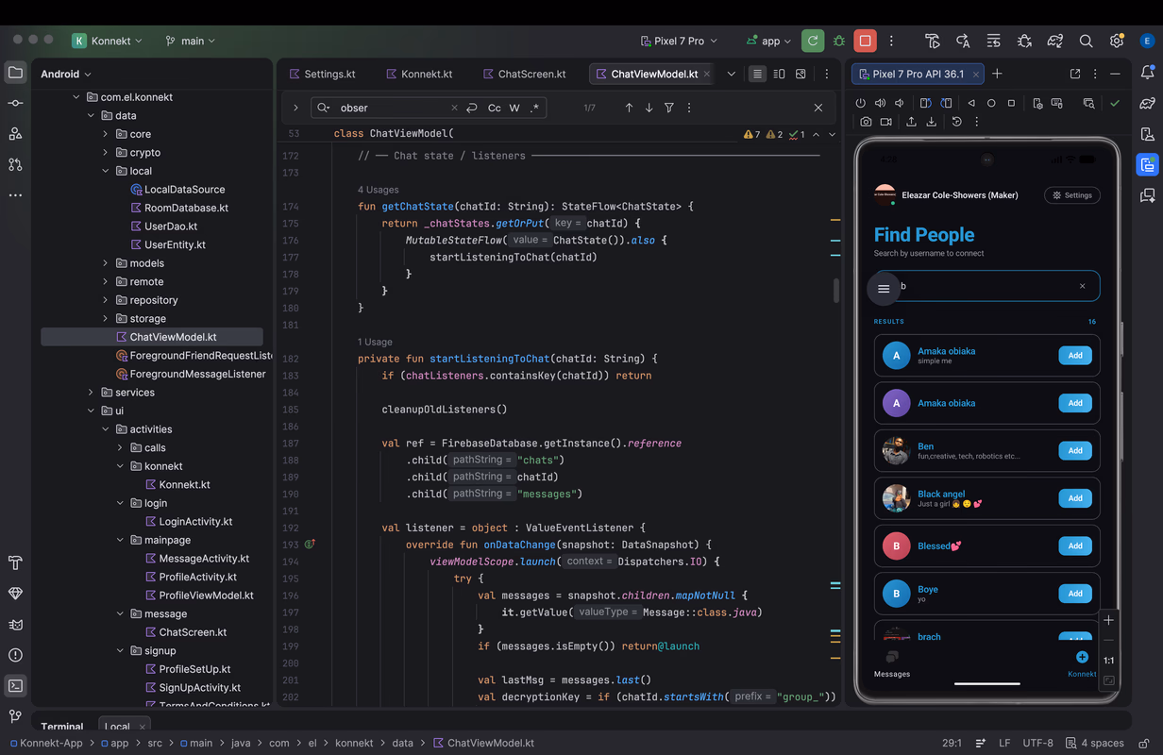The width and height of the screenshot is (1163, 755).
Task: Open IDE settings gear icon
Action: (1117, 41)
